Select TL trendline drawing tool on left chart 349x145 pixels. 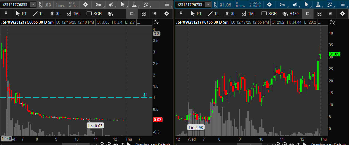coord(39,14)
